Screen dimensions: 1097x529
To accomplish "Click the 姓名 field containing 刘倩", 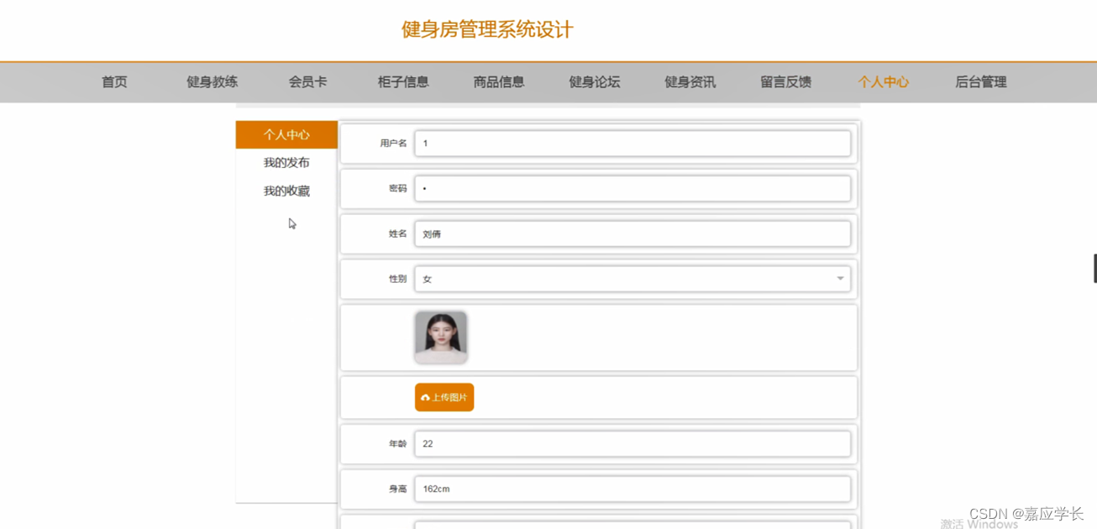I will [x=632, y=234].
